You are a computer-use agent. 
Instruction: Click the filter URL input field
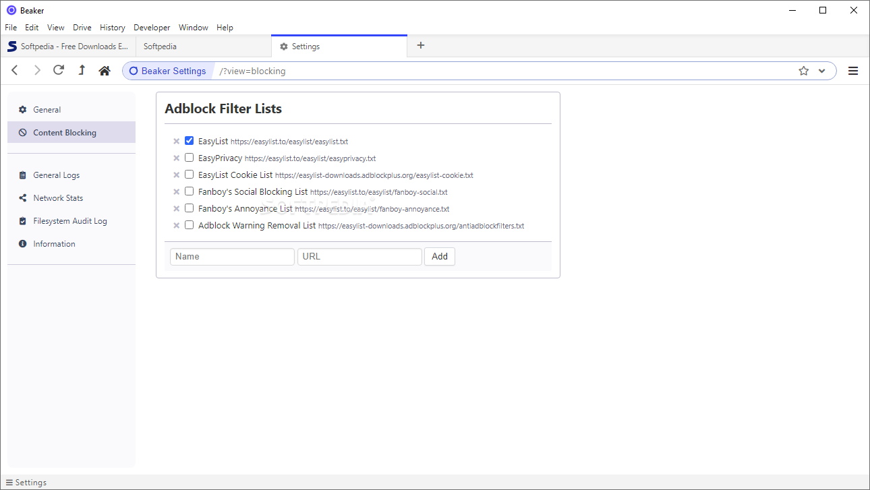tap(359, 256)
